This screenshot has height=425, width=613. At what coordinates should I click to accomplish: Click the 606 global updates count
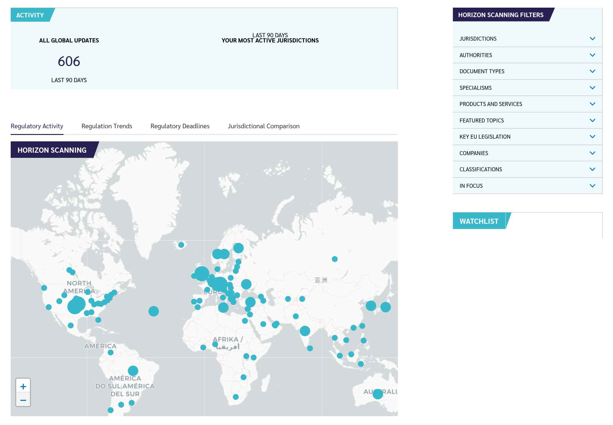click(69, 61)
